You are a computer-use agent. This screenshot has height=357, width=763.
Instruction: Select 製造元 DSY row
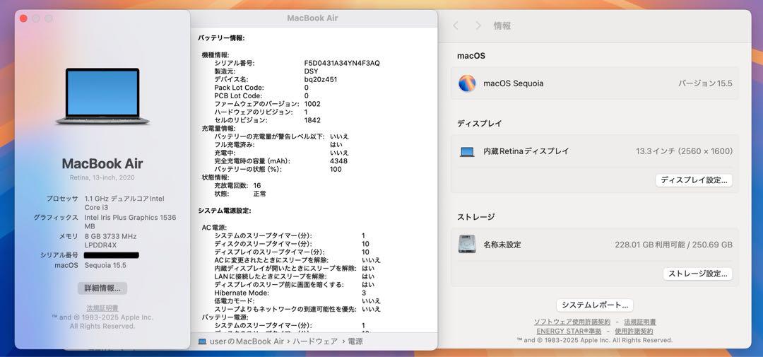266,71
